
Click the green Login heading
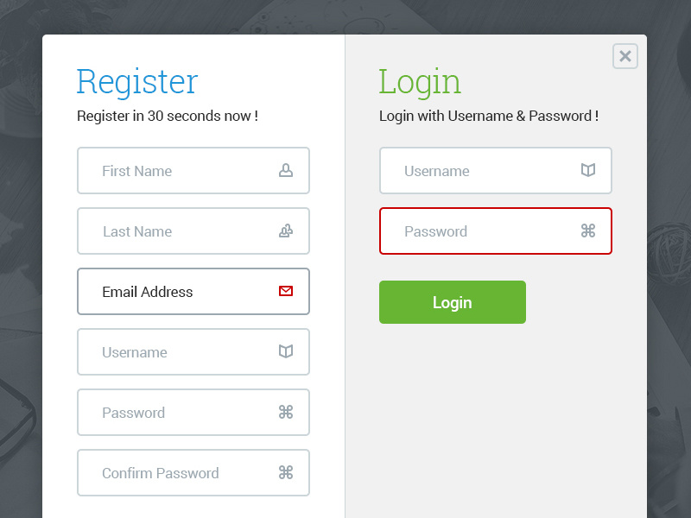pos(420,82)
